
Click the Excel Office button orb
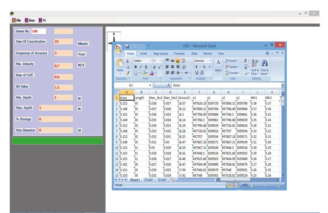[119, 49]
